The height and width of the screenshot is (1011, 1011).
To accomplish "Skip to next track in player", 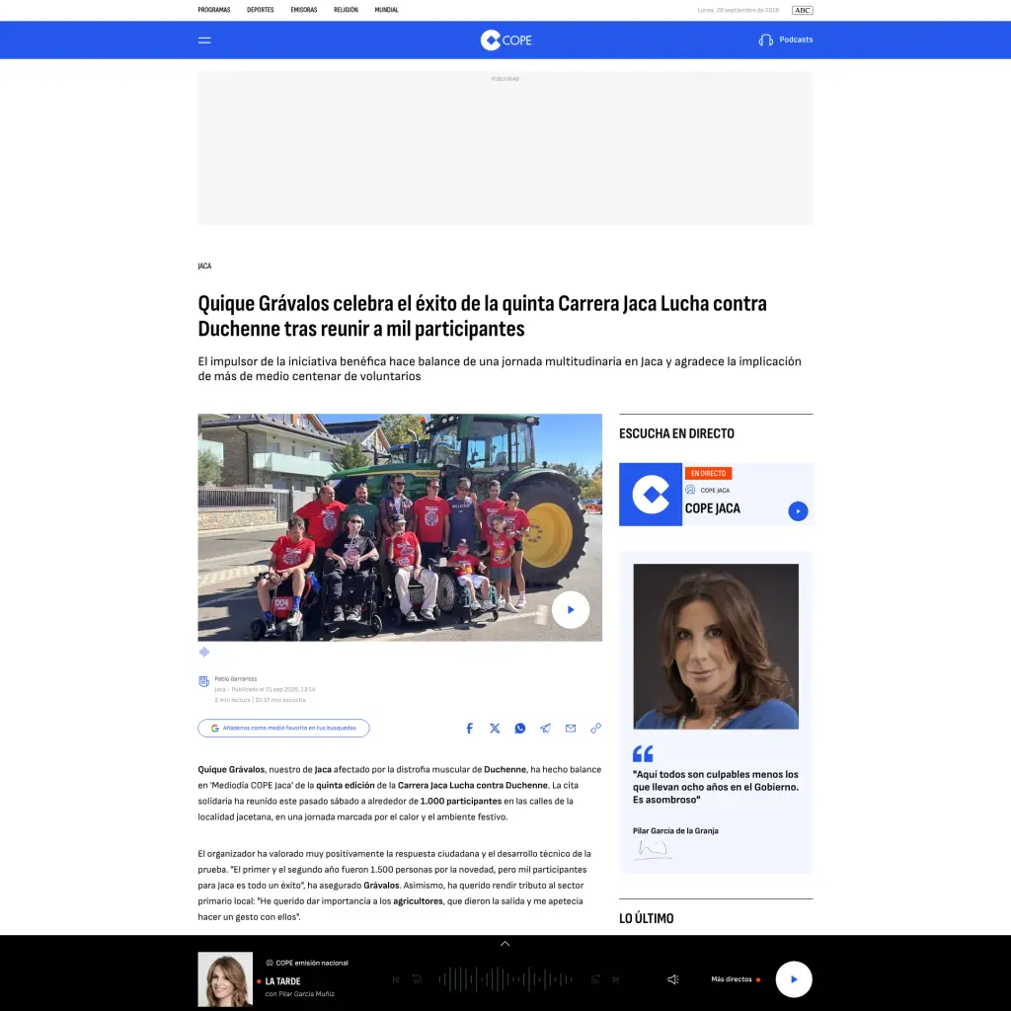I will point(616,979).
